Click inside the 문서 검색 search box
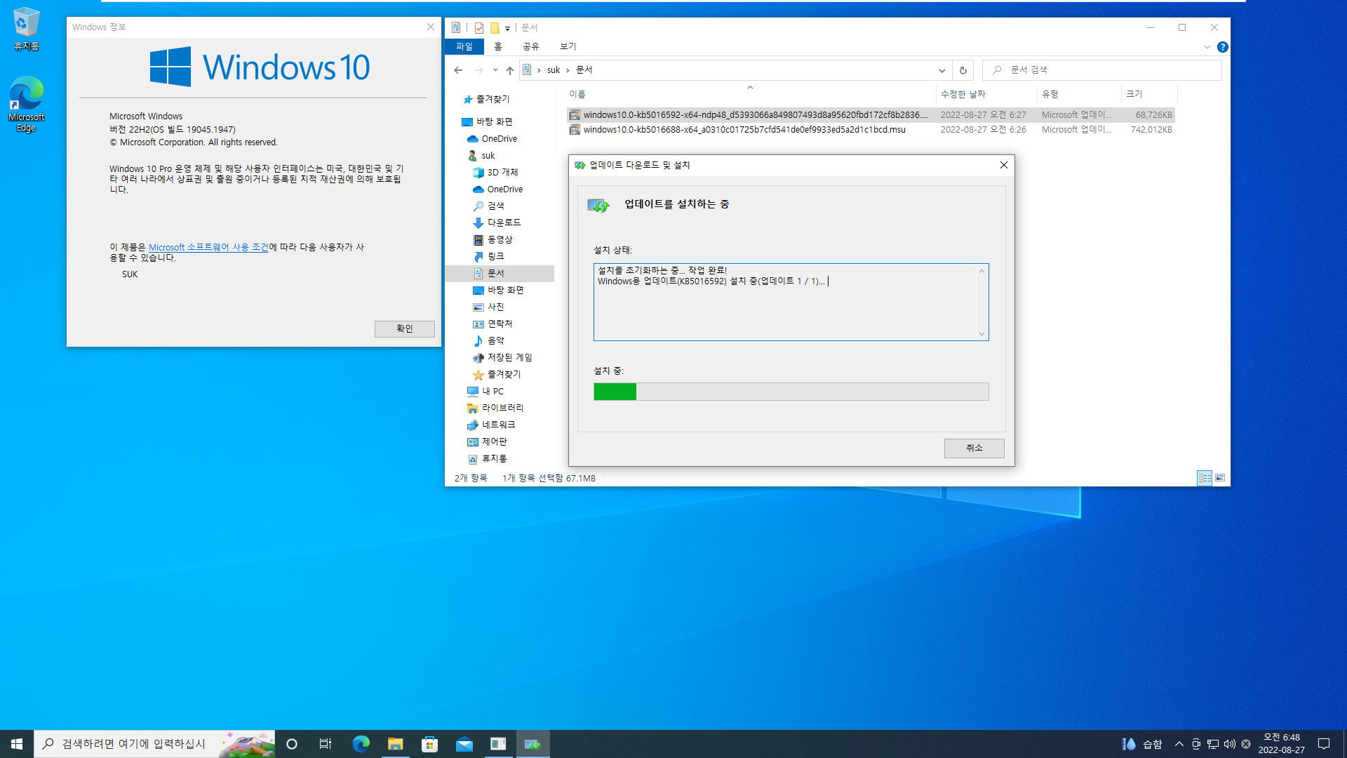1347x758 pixels. [1101, 70]
